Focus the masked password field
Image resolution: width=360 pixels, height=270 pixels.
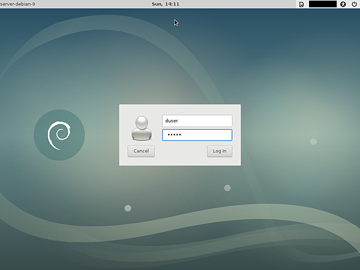tap(197, 135)
